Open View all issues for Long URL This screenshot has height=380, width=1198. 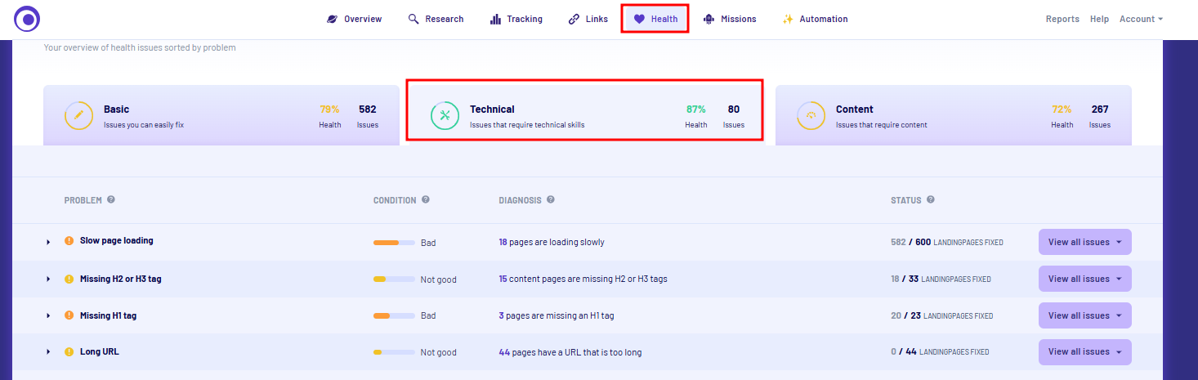tap(1084, 351)
